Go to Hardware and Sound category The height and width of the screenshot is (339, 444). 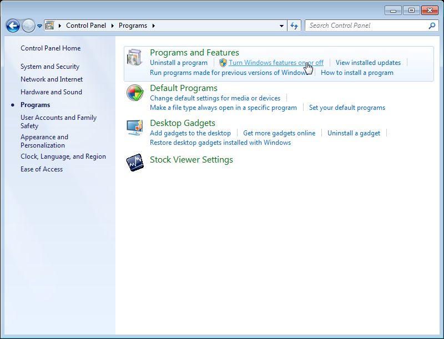51,92
